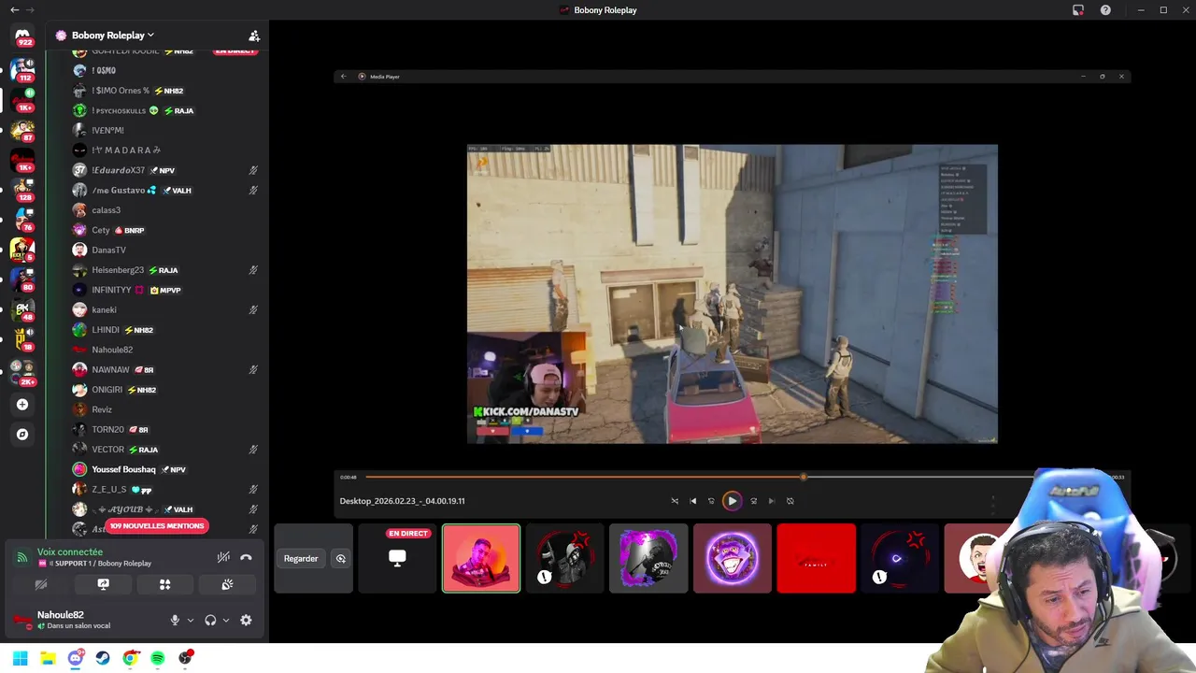Select INFINITYY member row
Viewport: 1196px width, 673px height.
click(x=166, y=290)
